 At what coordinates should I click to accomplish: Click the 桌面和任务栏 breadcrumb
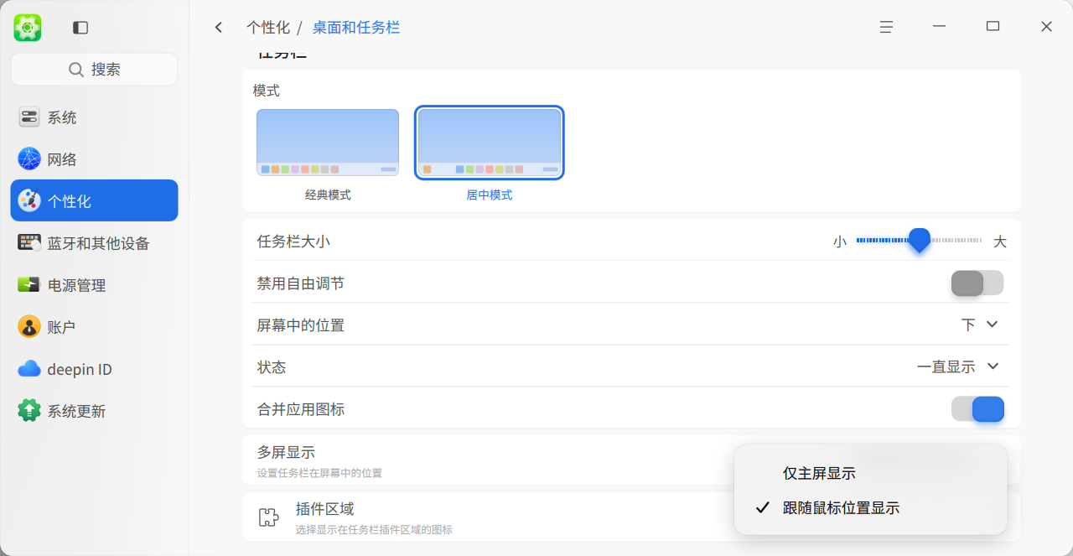click(x=356, y=28)
